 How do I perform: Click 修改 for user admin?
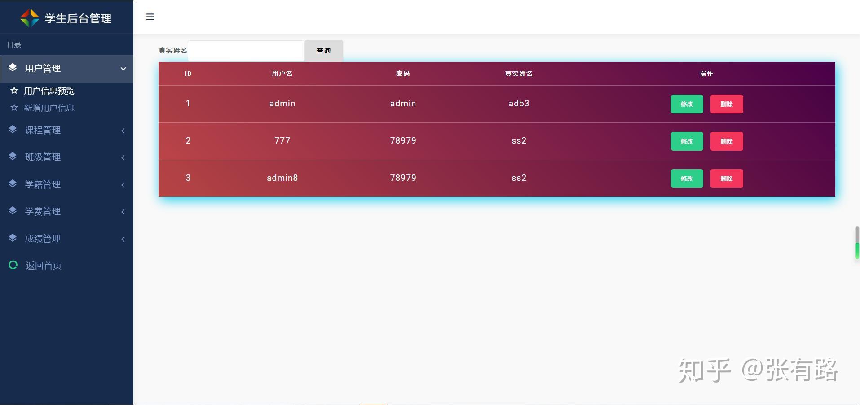[687, 104]
